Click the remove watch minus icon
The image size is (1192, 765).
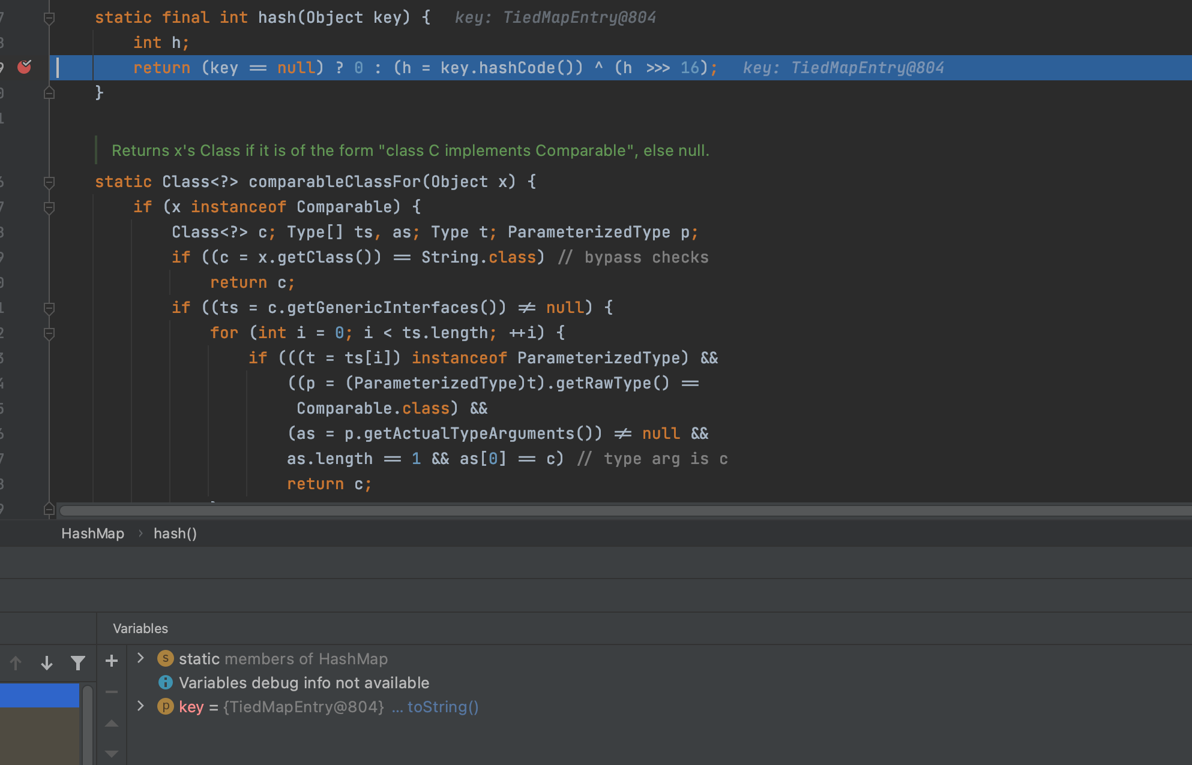pos(112,692)
